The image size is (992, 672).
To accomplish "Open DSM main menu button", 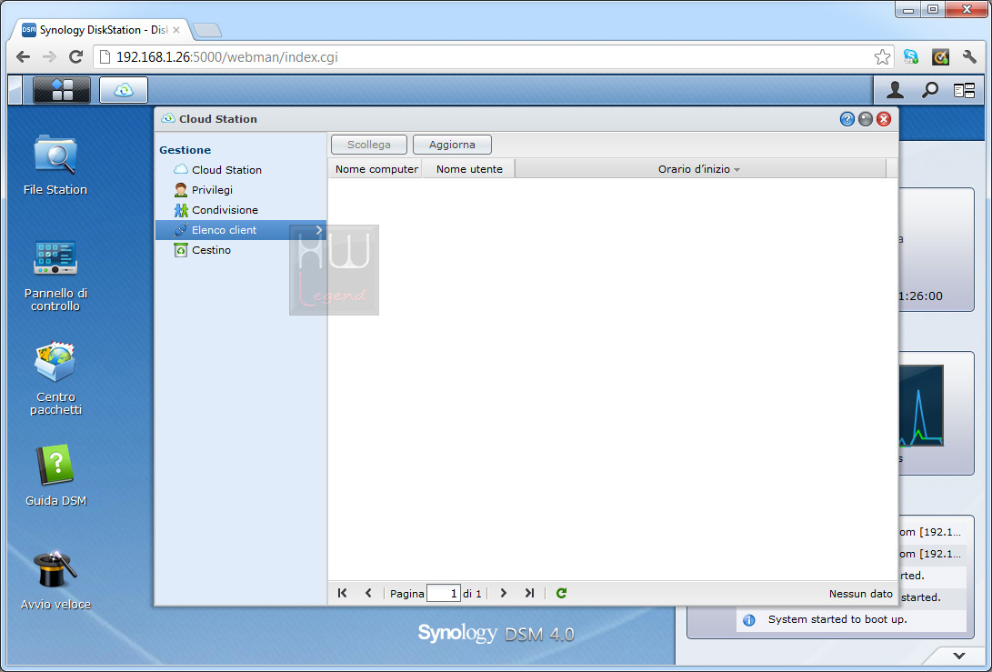I will [61, 90].
